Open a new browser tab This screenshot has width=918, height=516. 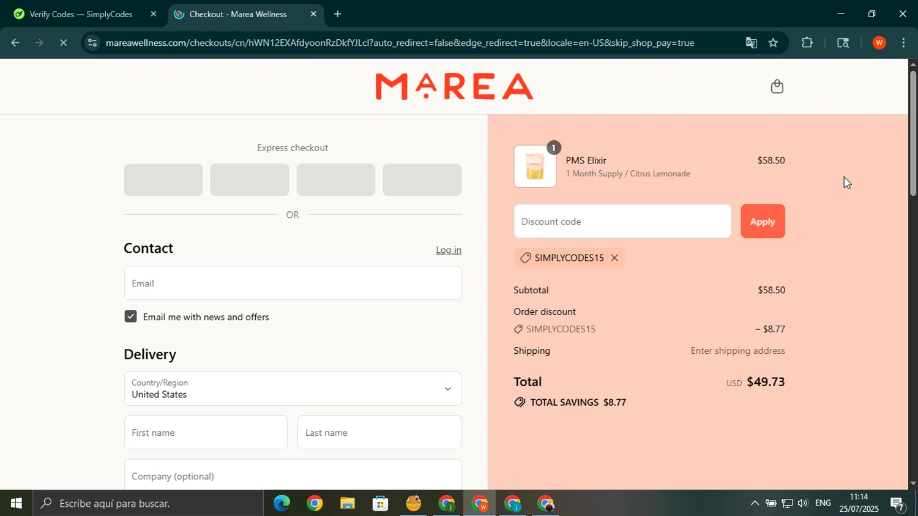(337, 14)
